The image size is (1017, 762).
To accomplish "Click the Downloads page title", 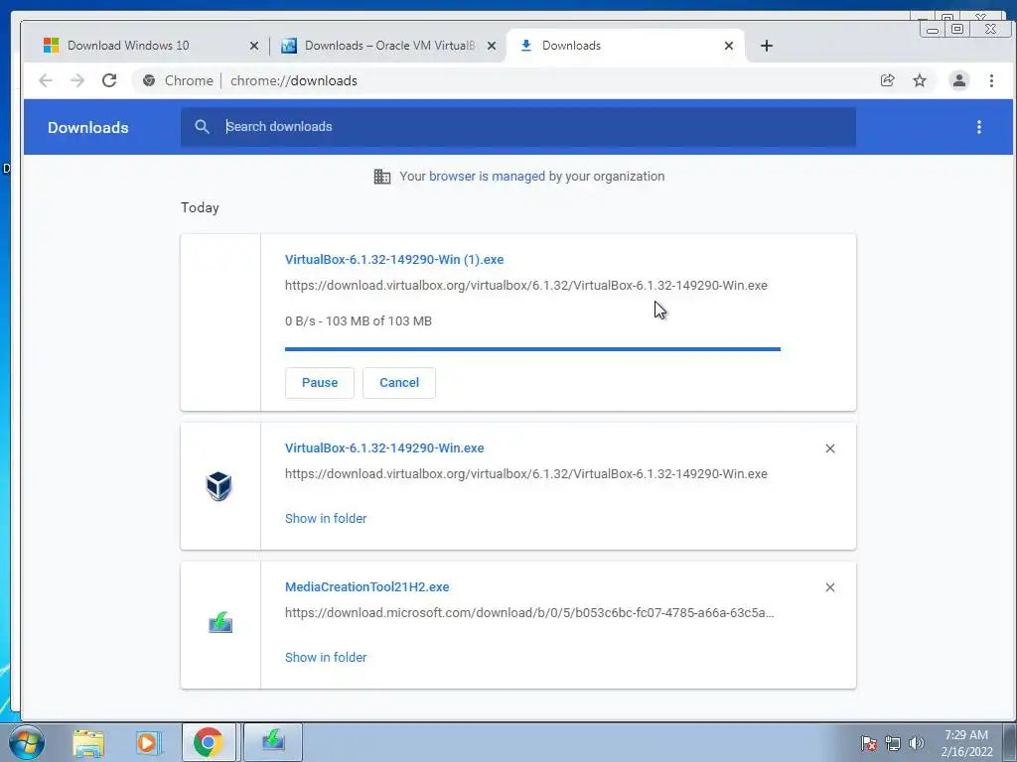I will 88,128.
